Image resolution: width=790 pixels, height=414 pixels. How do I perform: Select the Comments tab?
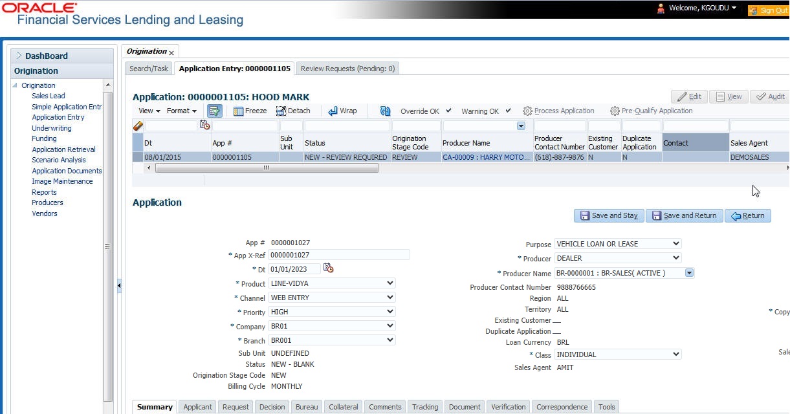(385, 407)
